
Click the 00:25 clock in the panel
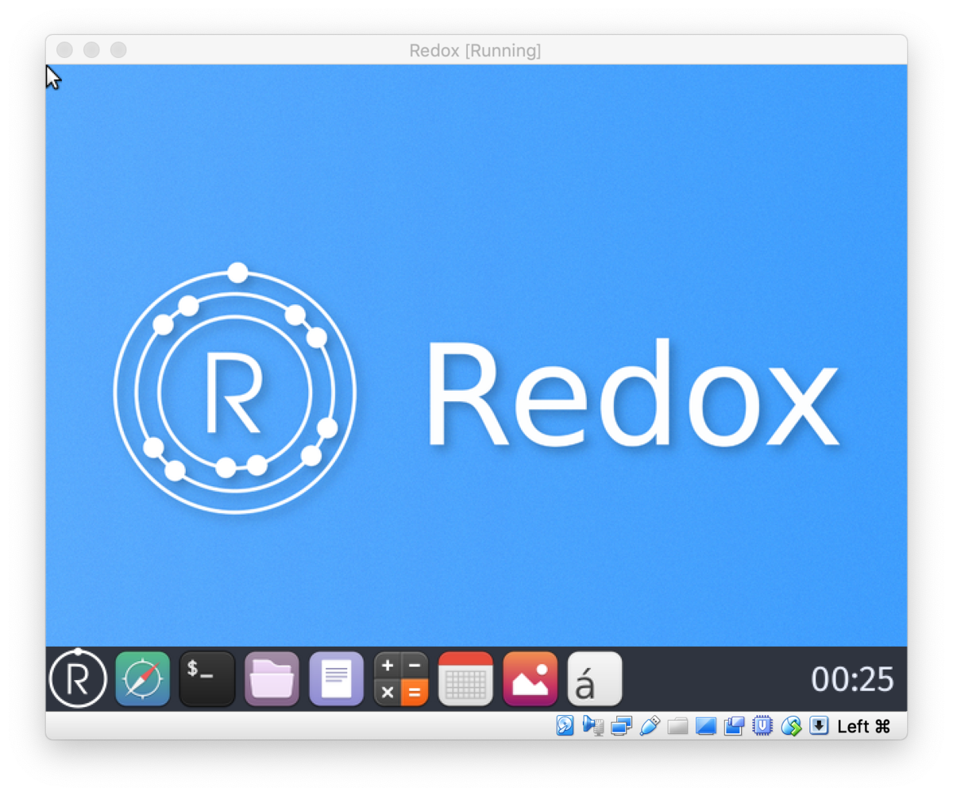(x=852, y=679)
